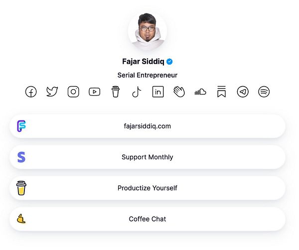
Task: Click the bookmark-shaped social icon
Action: 221,92
